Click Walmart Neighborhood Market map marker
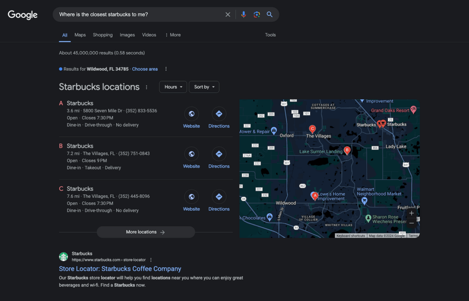Image resolution: width=469 pixels, height=301 pixels. click(x=364, y=201)
